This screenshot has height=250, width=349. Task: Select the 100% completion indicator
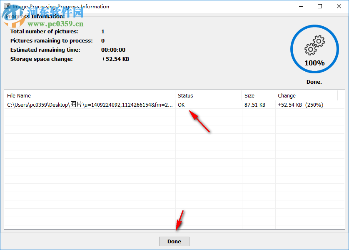(314, 62)
